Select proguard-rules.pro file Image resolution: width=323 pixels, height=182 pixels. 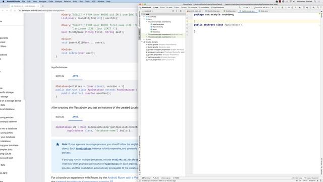pyautogui.click(x=165, y=52)
